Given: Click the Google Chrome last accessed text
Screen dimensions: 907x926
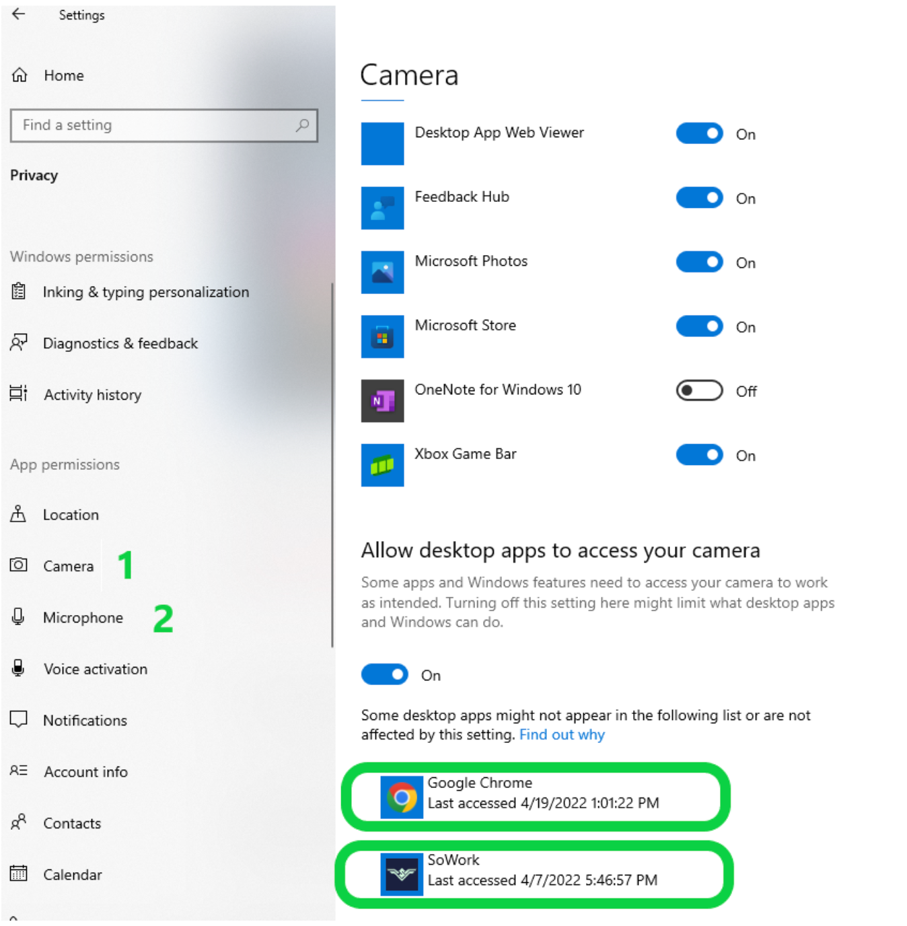Looking at the screenshot, I should [x=544, y=803].
